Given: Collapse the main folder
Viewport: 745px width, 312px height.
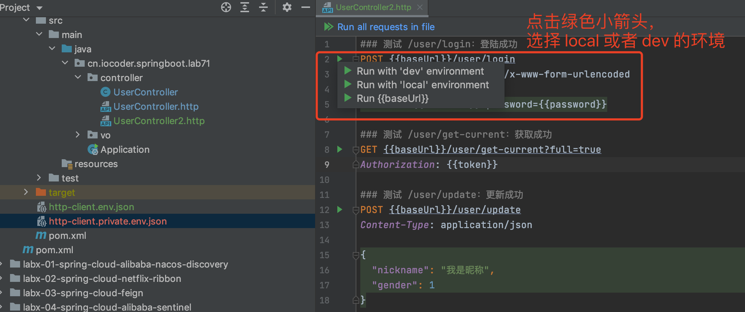Looking at the screenshot, I should pyautogui.click(x=39, y=34).
